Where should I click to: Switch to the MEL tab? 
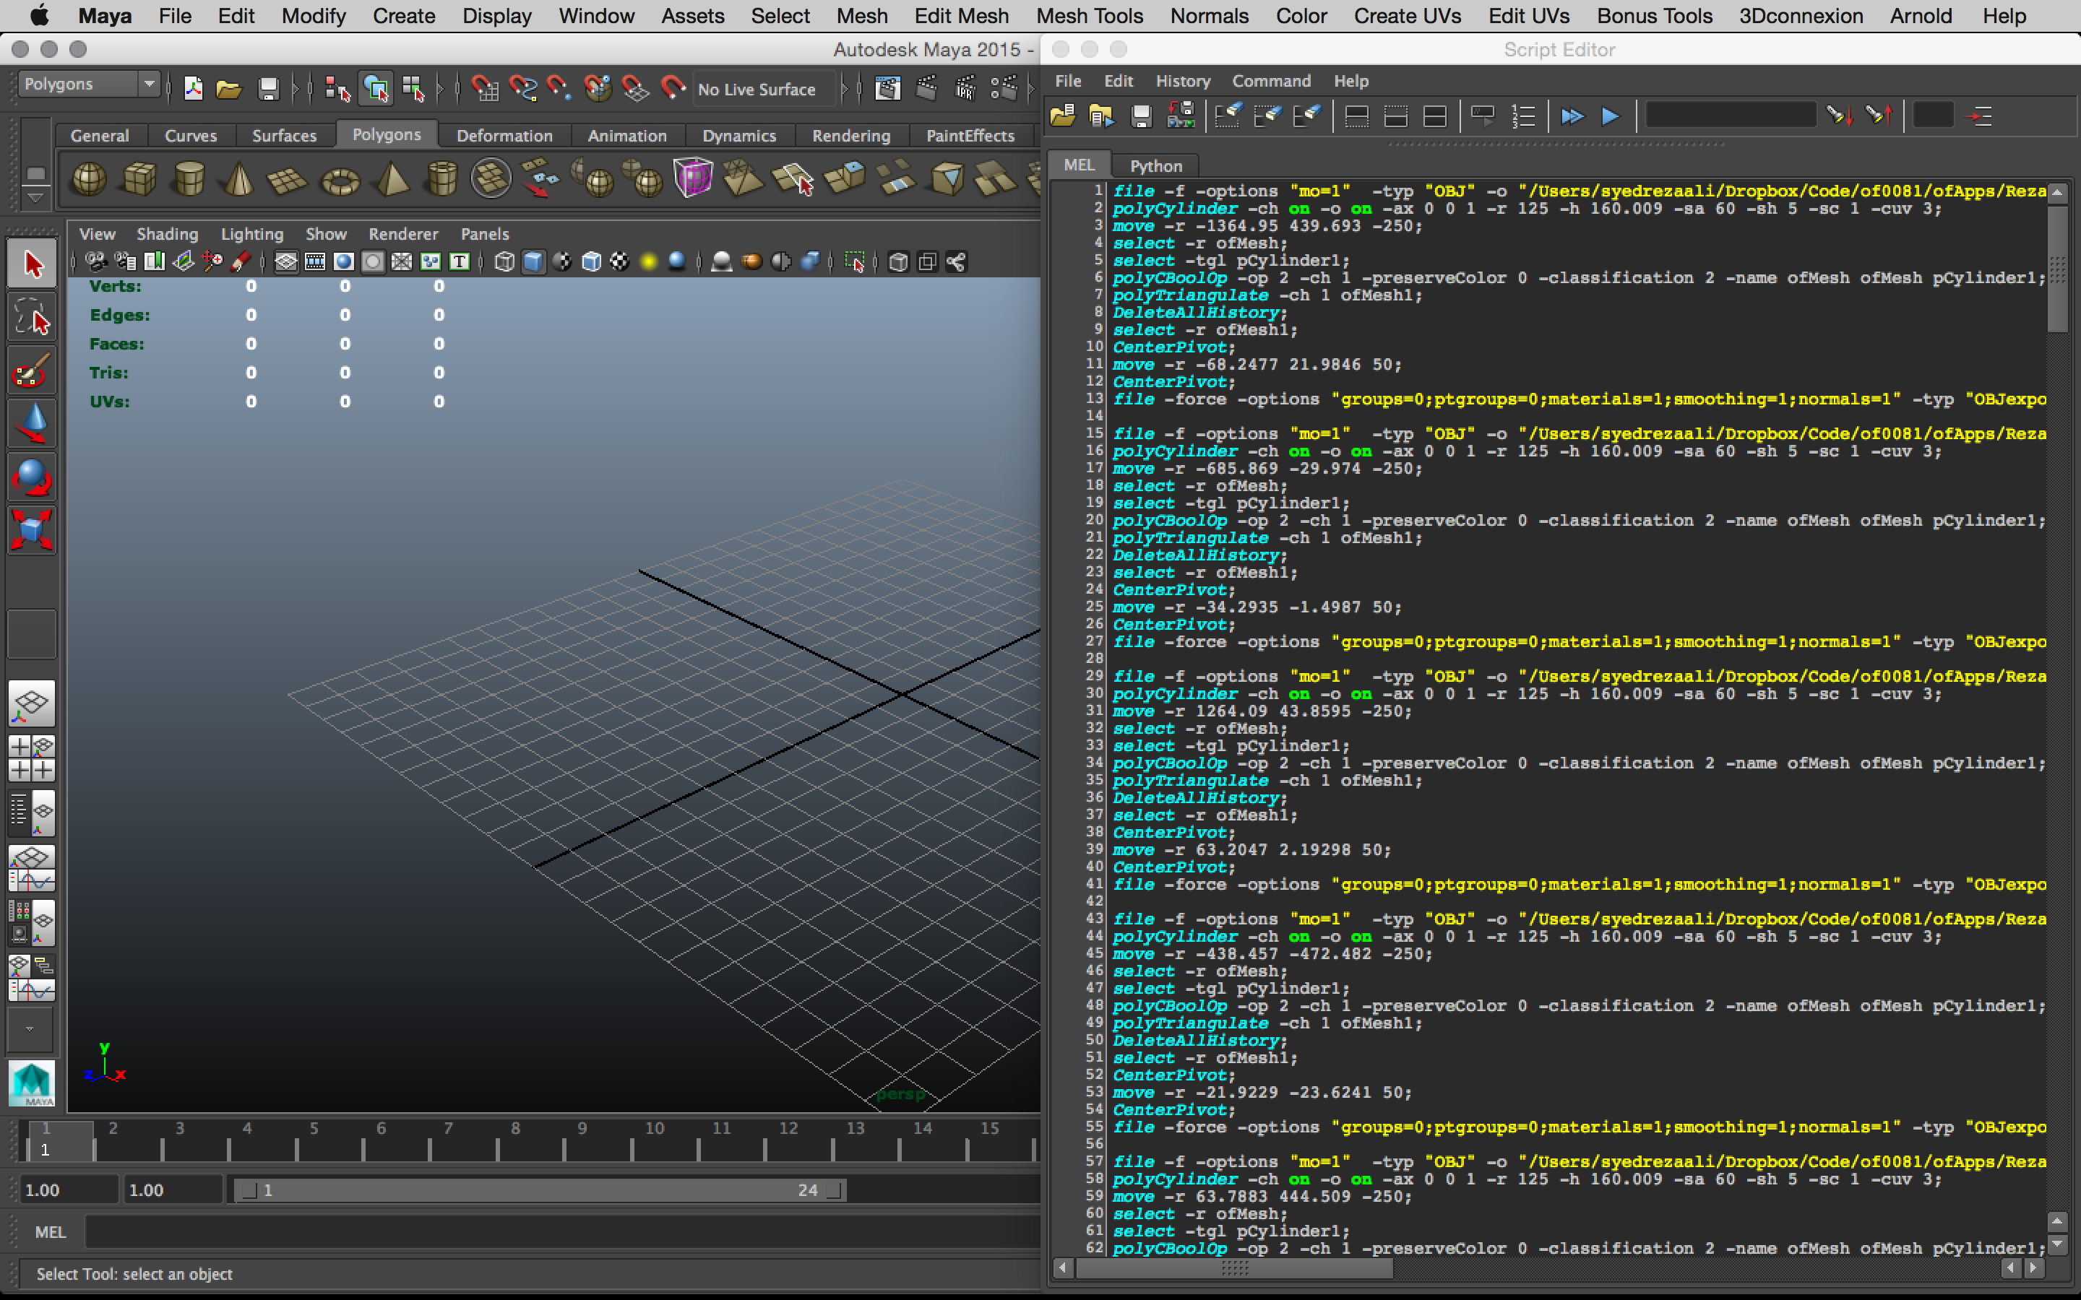tap(1078, 165)
